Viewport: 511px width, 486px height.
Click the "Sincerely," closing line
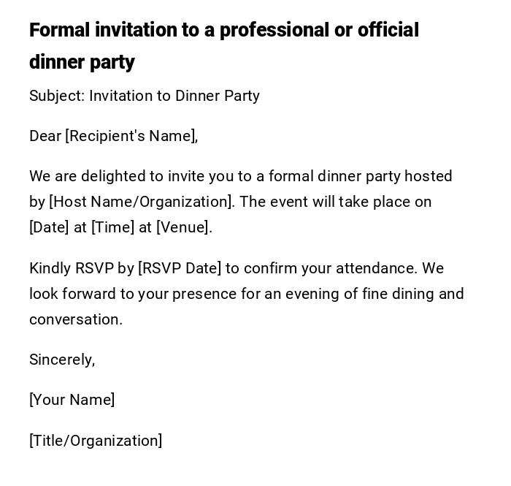click(62, 360)
